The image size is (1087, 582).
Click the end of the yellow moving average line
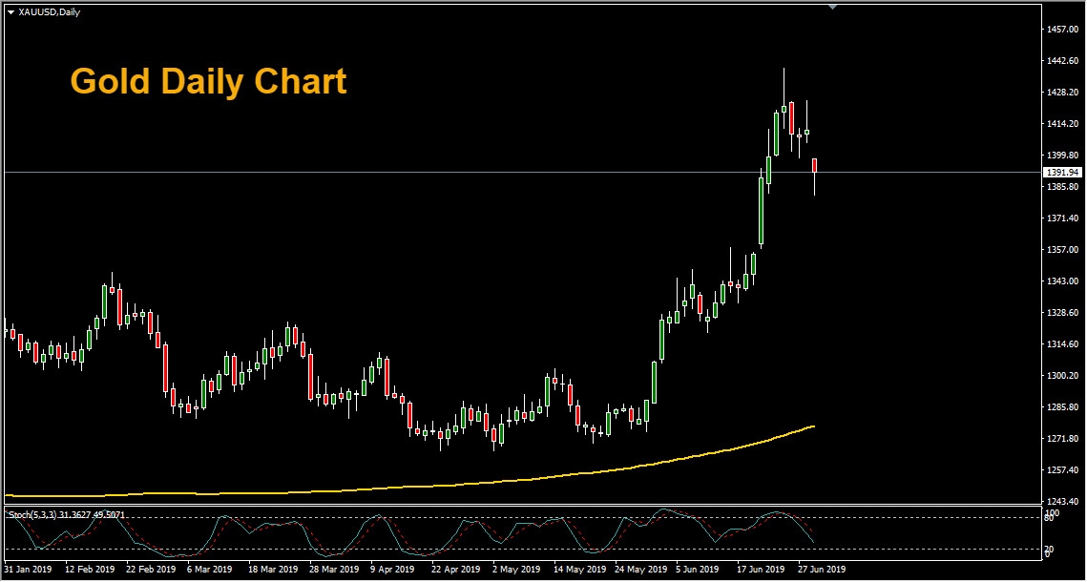[x=813, y=426]
